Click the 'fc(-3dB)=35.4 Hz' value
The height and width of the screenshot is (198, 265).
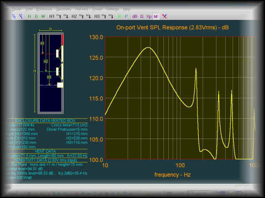pos(73,173)
